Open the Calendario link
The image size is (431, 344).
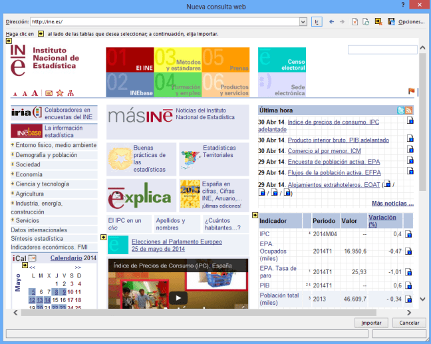click(x=66, y=258)
